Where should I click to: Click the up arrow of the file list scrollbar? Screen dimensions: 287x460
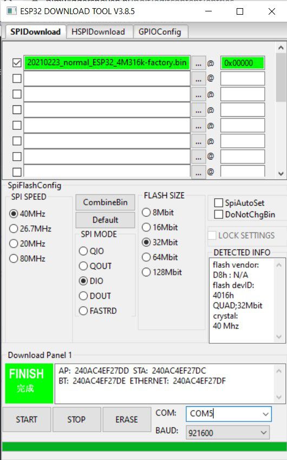point(281,48)
